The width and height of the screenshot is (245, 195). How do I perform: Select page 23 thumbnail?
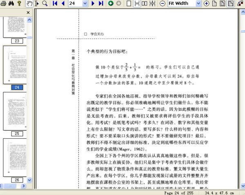(15, 27)
